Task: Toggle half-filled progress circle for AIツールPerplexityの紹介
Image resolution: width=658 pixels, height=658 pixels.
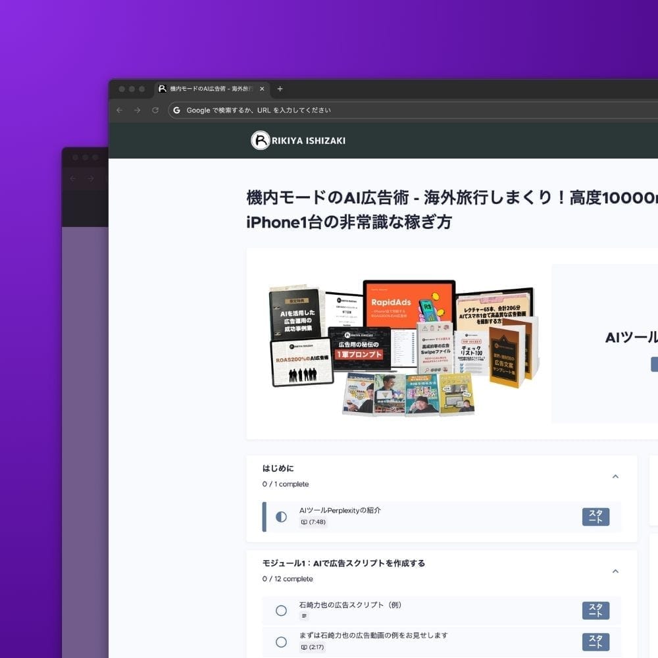Action: pos(281,517)
